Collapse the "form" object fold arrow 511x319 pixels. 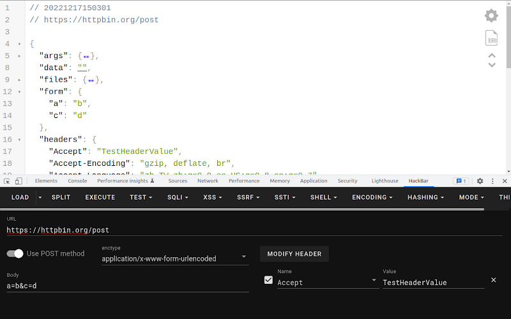(20, 92)
